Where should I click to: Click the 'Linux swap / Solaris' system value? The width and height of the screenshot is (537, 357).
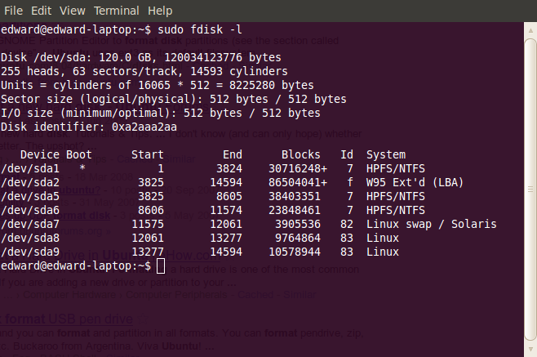[x=432, y=225]
